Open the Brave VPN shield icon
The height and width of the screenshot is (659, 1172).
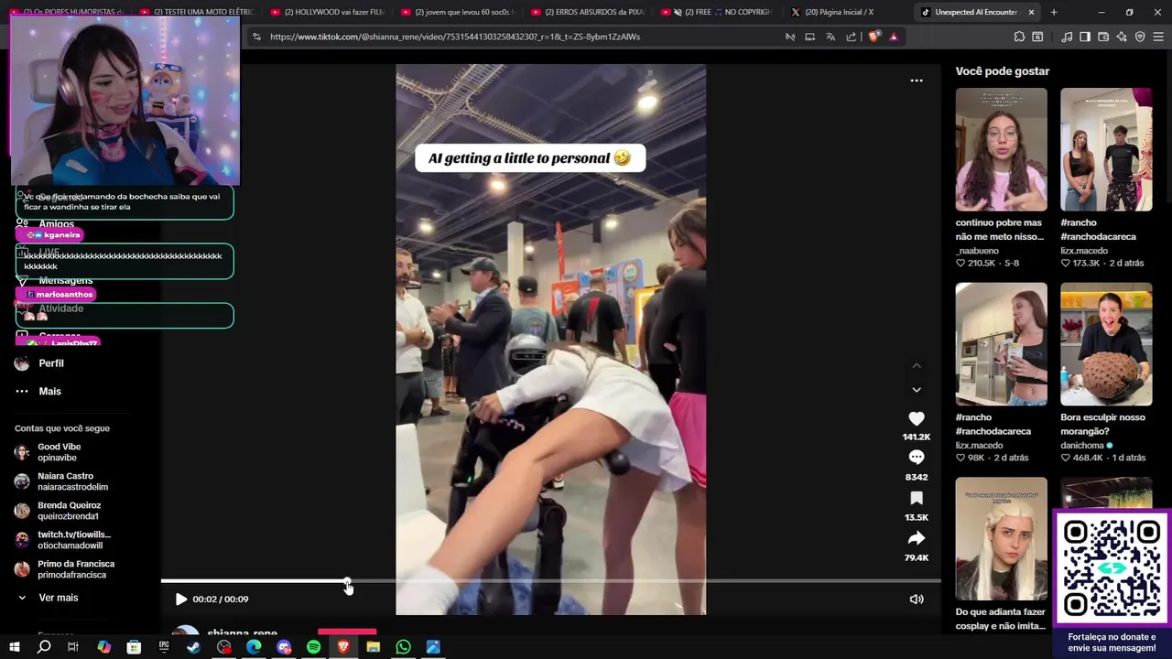tap(1140, 37)
